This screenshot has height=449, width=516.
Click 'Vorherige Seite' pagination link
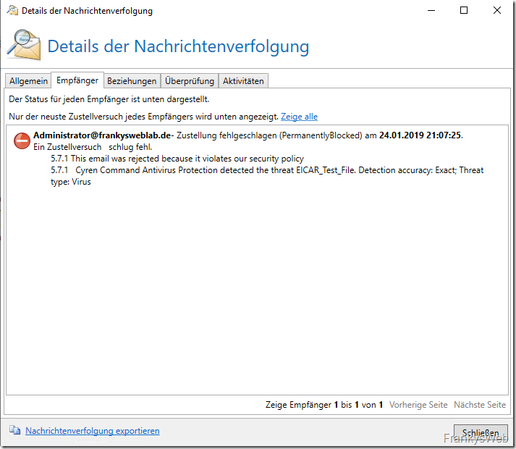pyautogui.click(x=418, y=405)
